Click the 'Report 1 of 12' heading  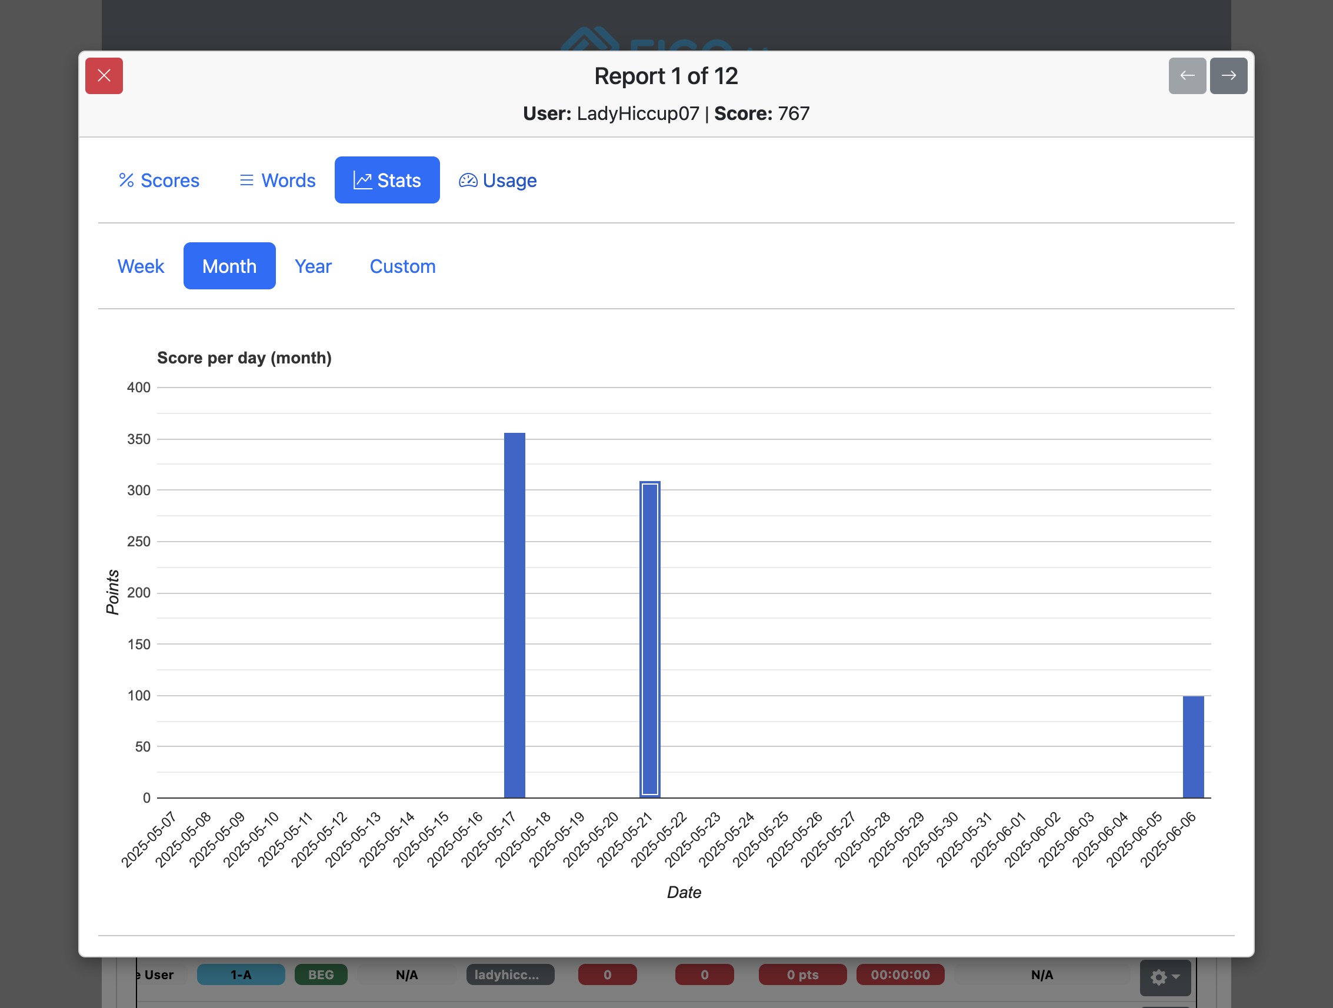click(x=666, y=76)
